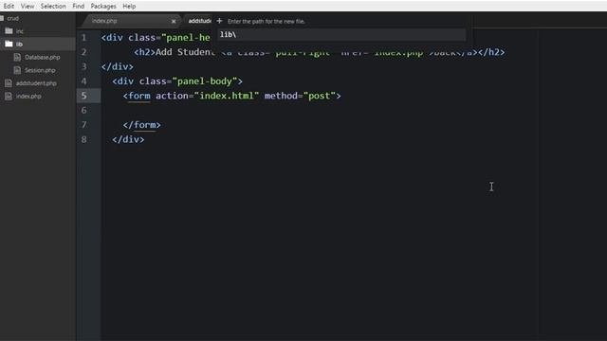Click the addstudent.php file icon
Screen dimensions: 607x341
coord(9,83)
